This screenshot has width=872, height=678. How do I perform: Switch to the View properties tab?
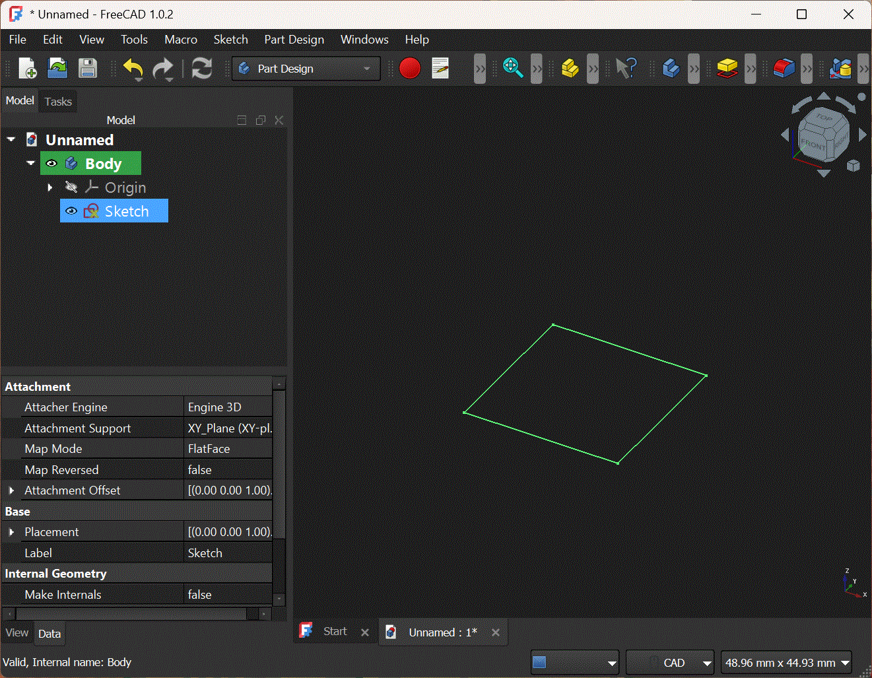coord(17,633)
